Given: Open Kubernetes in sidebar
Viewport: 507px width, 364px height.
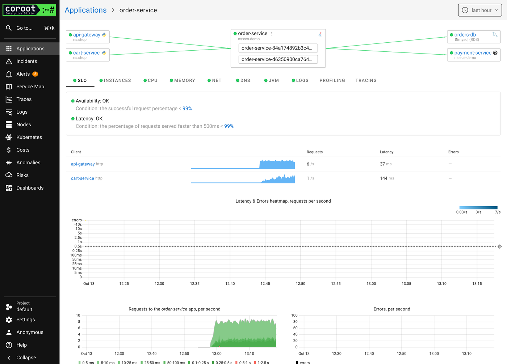Looking at the screenshot, I should (x=30, y=137).
